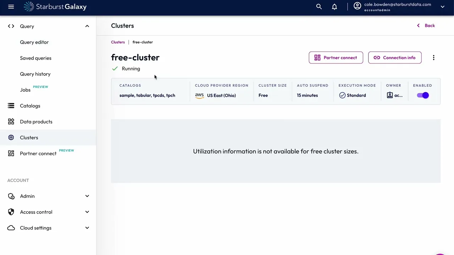Screen dimensions: 454x255
Task: Click 'US East (Ohio)' region text
Action: point(221,95)
